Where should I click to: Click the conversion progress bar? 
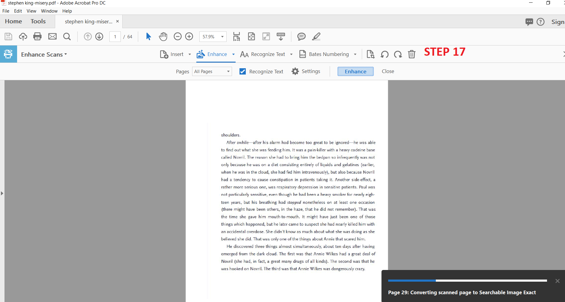pos(467,280)
